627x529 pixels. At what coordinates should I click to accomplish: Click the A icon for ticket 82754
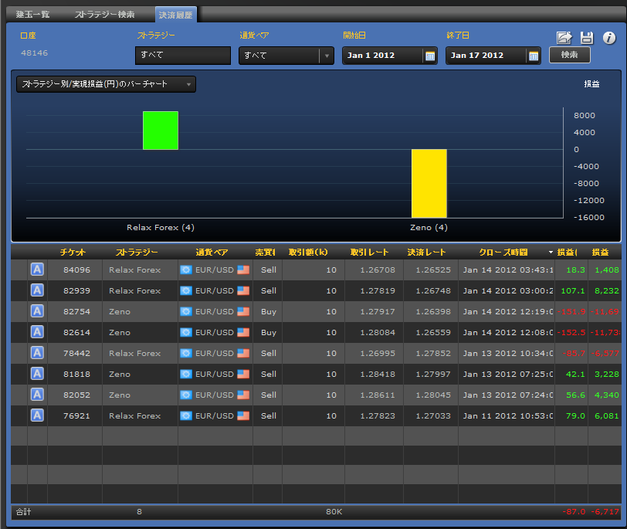pos(36,311)
